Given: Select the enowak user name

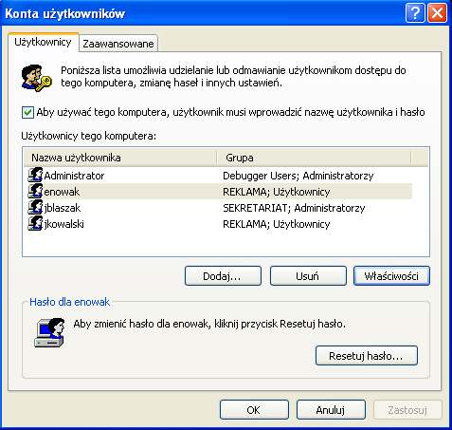Looking at the screenshot, I should click(x=62, y=192).
